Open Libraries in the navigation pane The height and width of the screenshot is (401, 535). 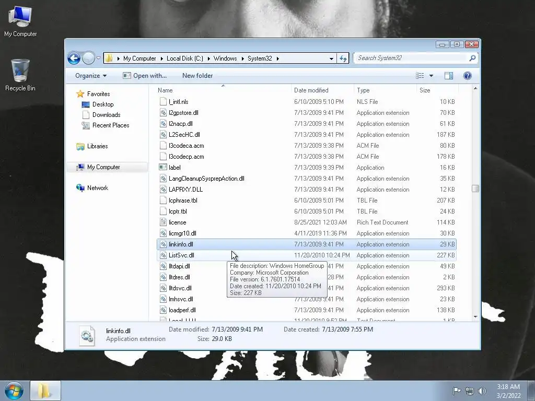97,146
